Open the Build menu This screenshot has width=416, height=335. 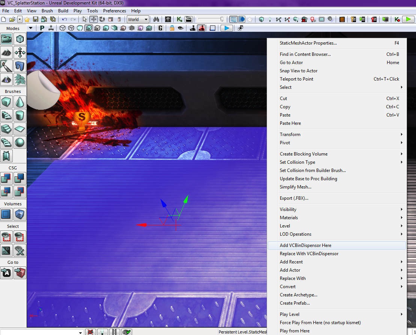[63, 11]
